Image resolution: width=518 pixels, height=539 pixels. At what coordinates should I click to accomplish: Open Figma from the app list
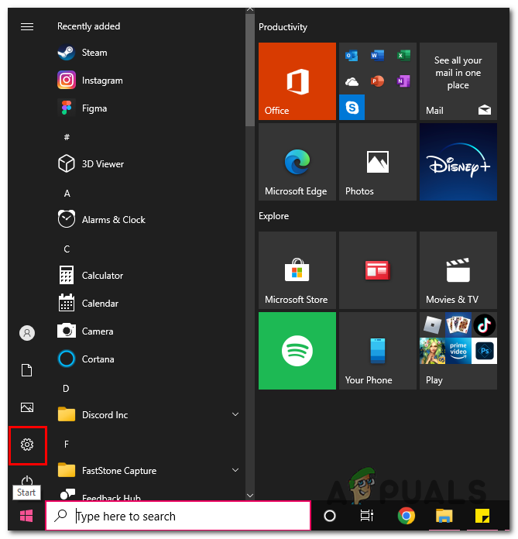coord(83,108)
